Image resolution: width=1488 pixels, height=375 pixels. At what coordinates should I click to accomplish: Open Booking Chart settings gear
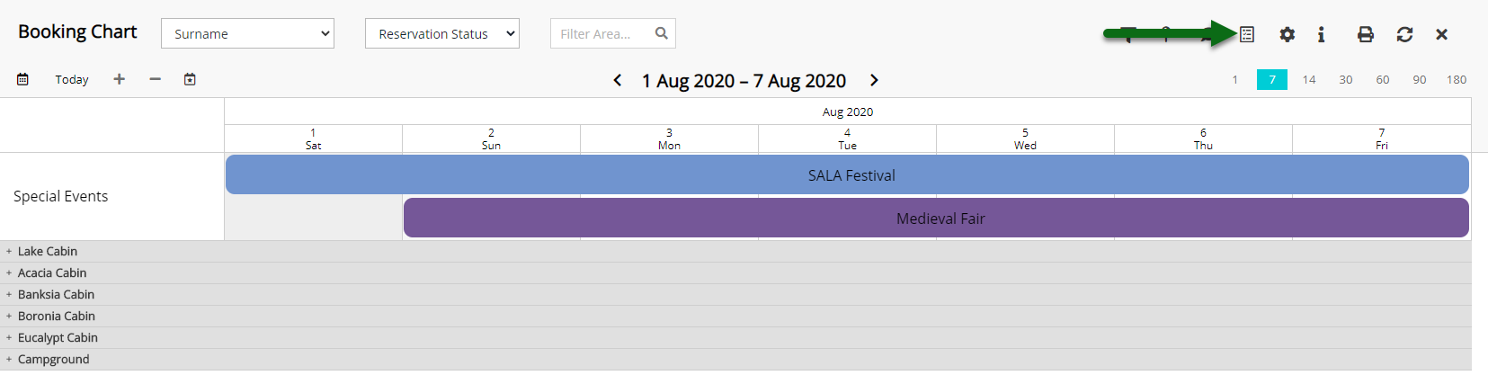click(1288, 34)
